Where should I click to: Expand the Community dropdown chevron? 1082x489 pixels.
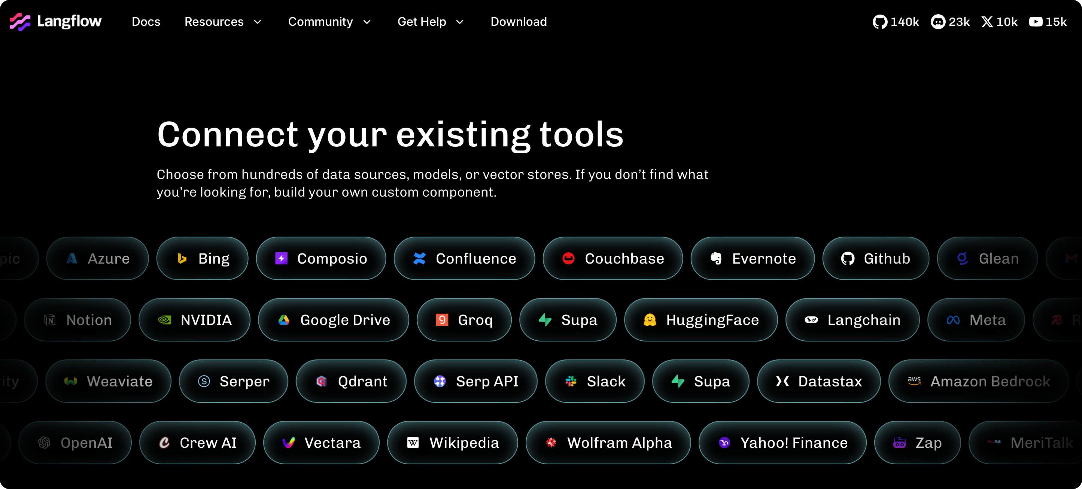(x=367, y=22)
